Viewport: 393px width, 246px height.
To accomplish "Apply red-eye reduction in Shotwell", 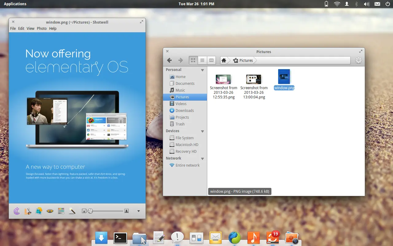I will tap(50, 211).
